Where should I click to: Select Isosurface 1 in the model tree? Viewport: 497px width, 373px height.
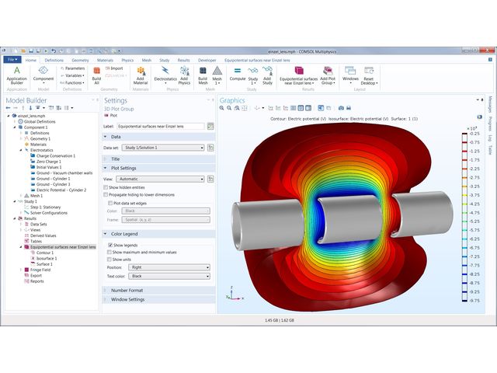(47, 258)
